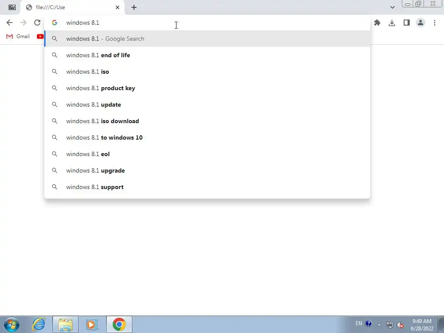444x333 pixels.
Task: Toggle the side panel icon
Action: [x=407, y=23]
